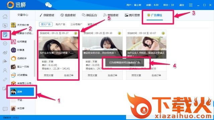Click 生成订单 on the 09-18 至 10-07 card
Image resolution: width=214 pixels, height=120 pixels.
point(156,75)
